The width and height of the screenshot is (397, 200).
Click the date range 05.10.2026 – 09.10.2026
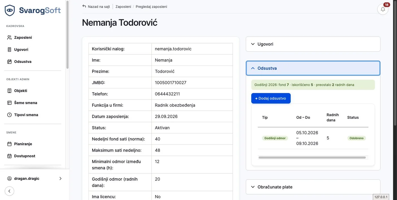(x=307, y=138)
